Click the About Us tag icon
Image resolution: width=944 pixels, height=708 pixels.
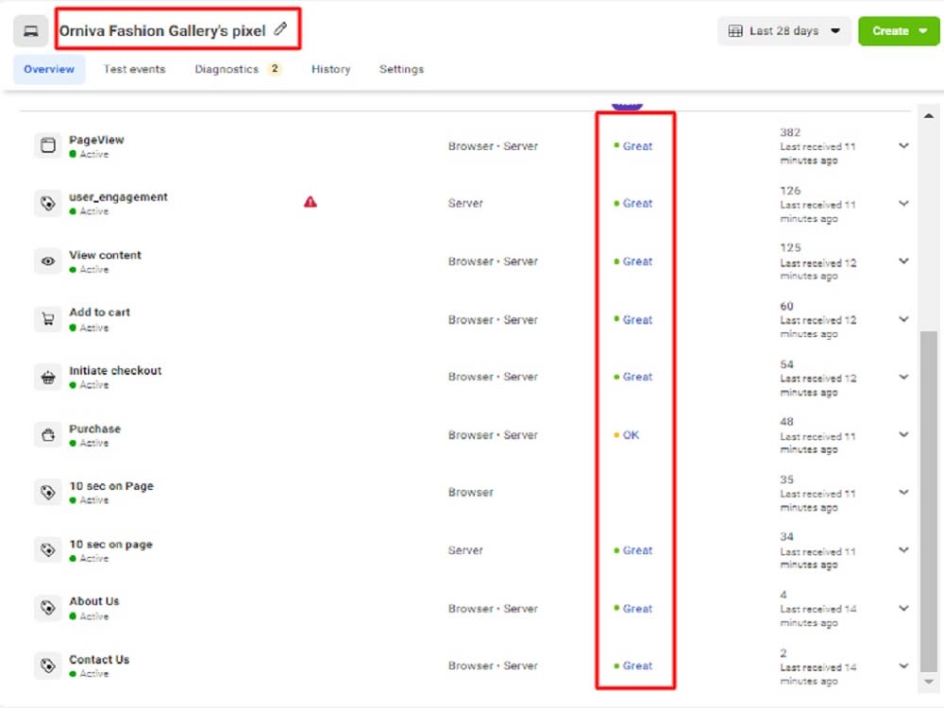click(48, 608)
